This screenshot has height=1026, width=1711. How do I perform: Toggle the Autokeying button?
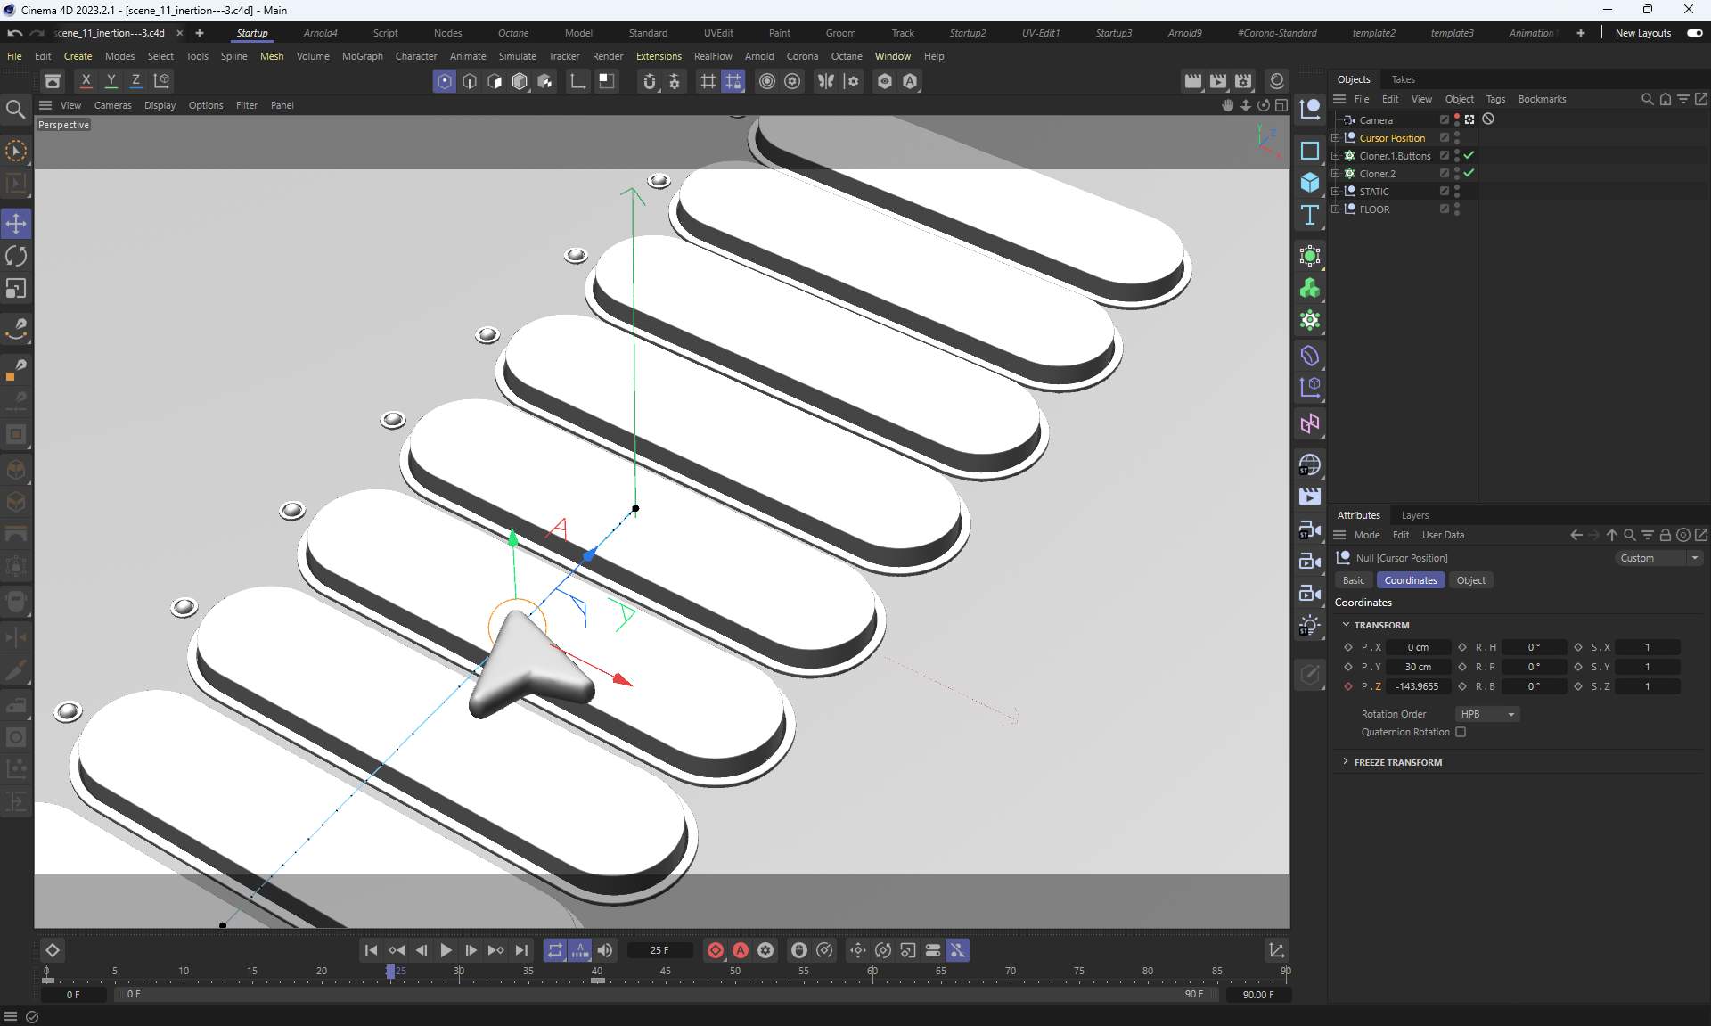click(x=741, y=950)
